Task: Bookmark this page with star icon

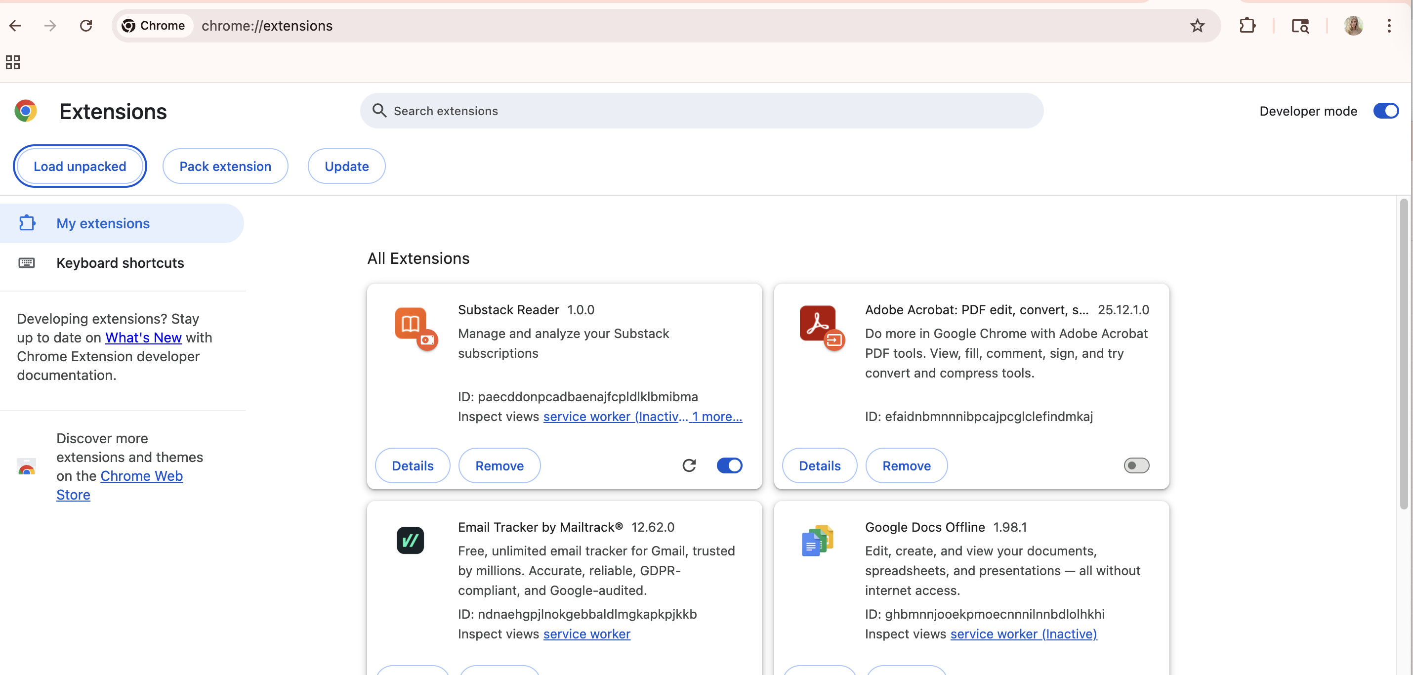Action: coord(1197,26)
